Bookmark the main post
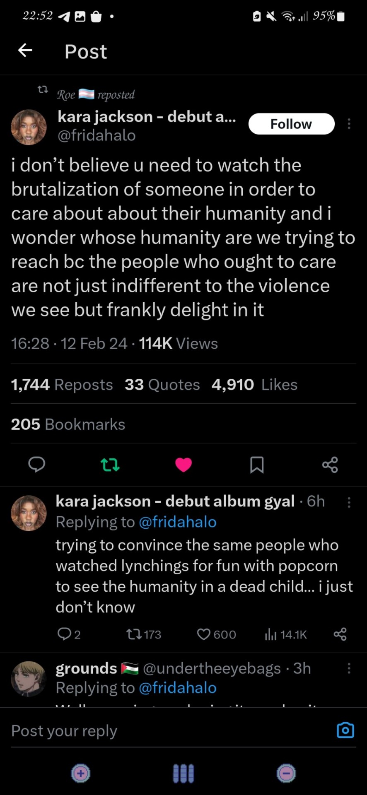The width and height of the screenshot is (367, 795). pyautogui.click(x=257, y=465)
